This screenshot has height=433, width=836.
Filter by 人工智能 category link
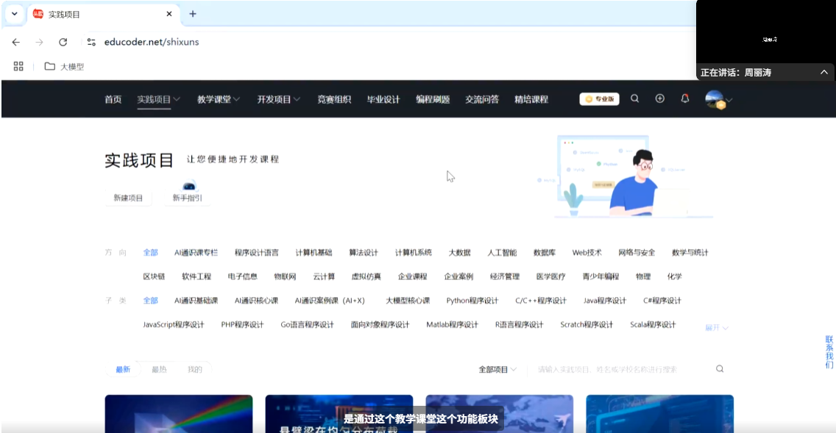[502, 252]
